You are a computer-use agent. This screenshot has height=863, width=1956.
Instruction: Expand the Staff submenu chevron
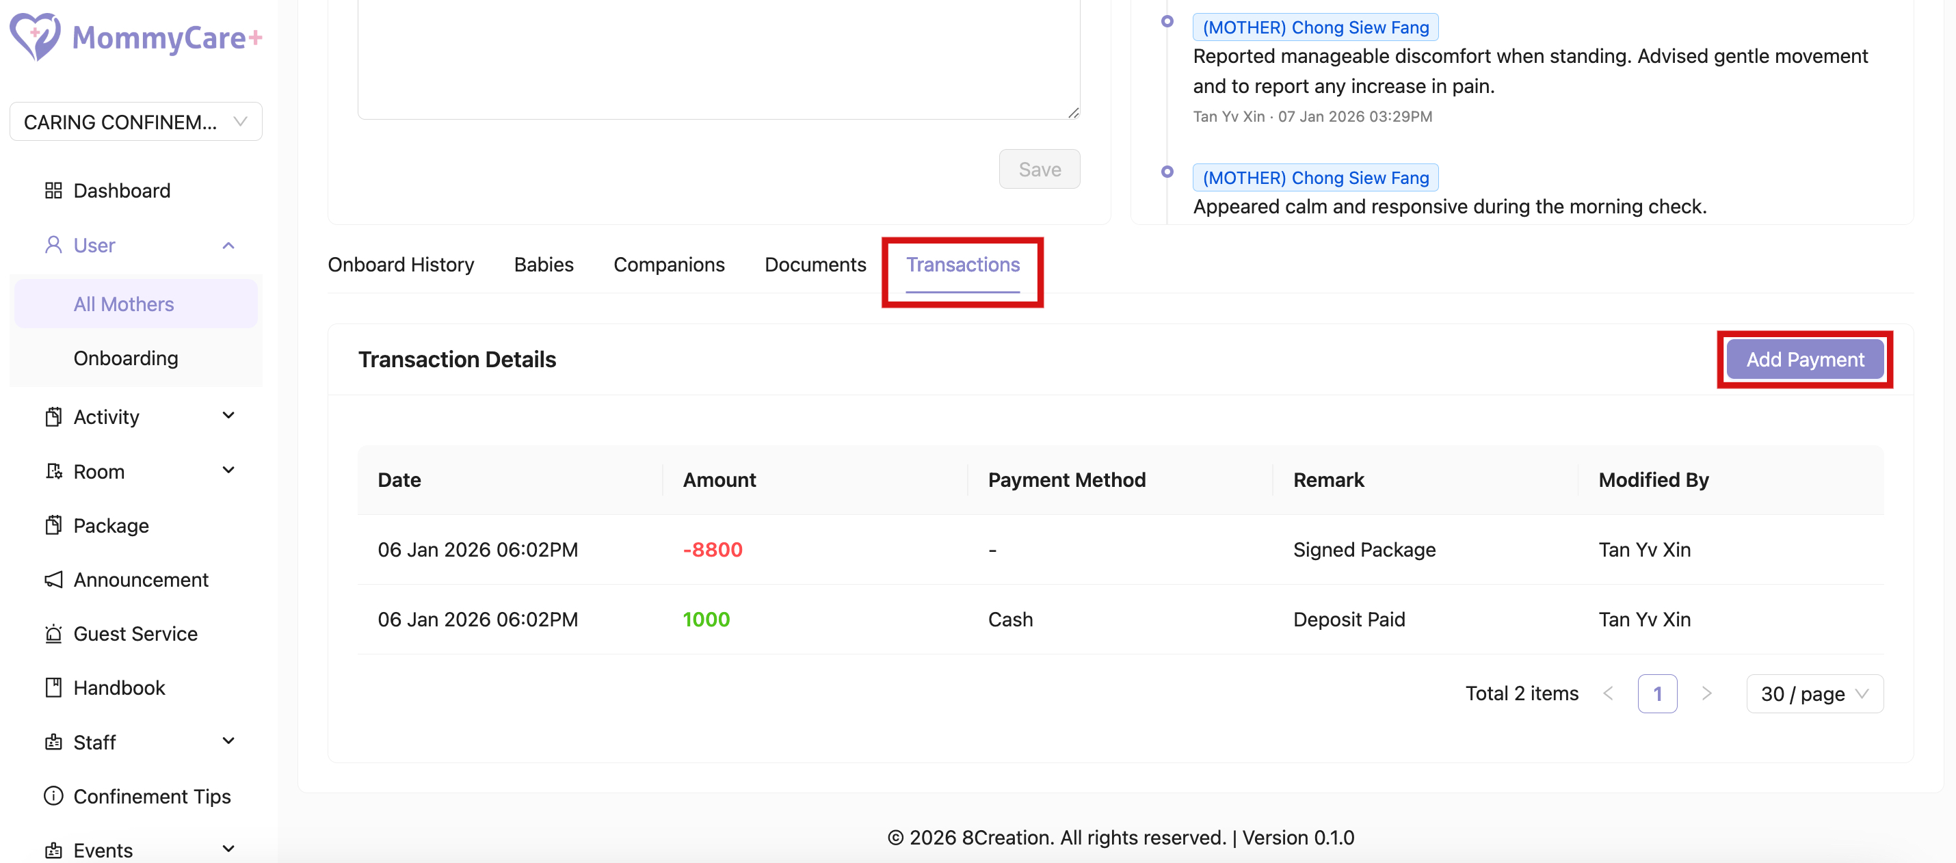228,741
